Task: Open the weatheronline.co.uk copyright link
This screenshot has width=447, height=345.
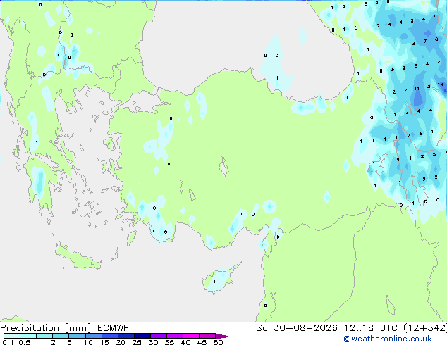Action: click(x=387, y=339)
